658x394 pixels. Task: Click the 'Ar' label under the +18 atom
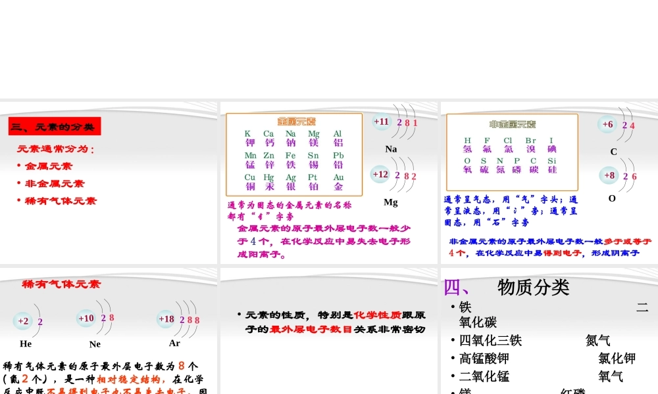pos(174,343)
